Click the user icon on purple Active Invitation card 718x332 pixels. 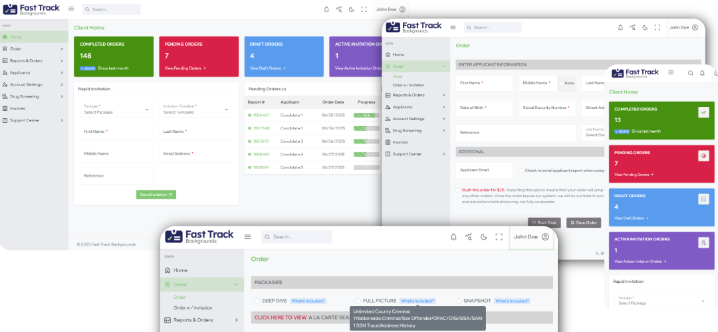pyautogui.click(x=703, y=242)
